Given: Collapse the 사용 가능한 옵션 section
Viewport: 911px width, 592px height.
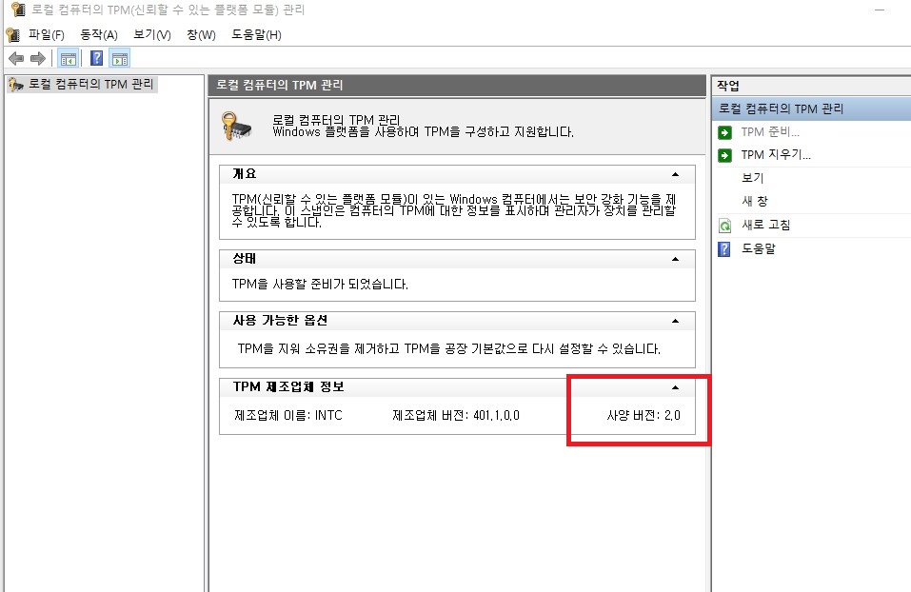Looking at the screenshot, I should click(675, 321).
